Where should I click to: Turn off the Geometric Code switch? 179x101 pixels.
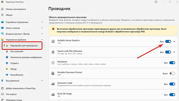[x=172, y=84]
